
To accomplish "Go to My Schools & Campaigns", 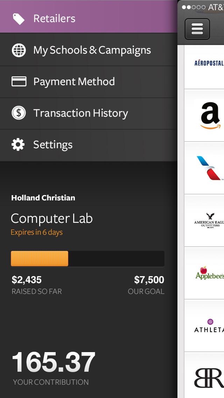I will click(x=92, y=50).
